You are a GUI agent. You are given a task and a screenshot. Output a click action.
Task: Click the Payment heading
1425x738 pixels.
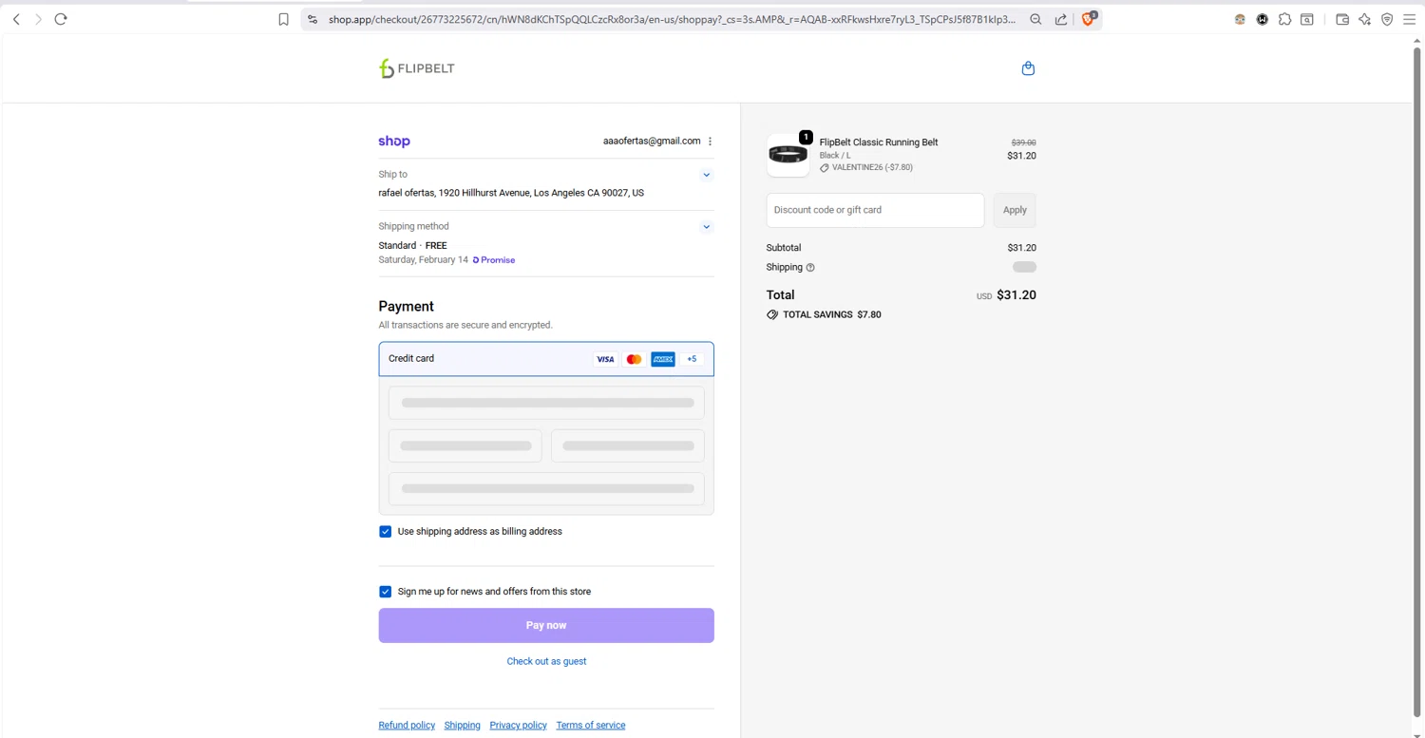tap(406, 307)
